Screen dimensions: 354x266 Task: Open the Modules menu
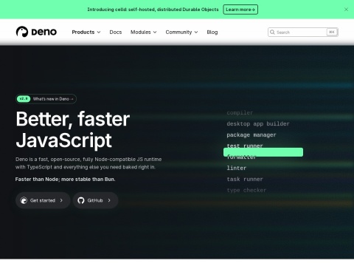pos(144,33)
